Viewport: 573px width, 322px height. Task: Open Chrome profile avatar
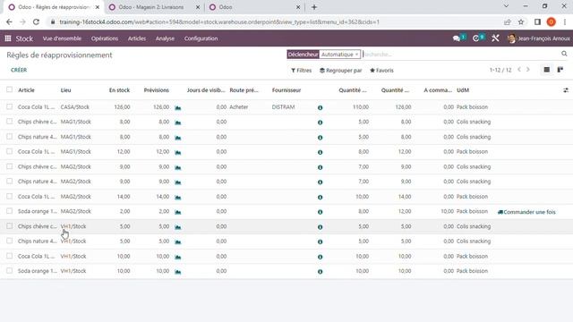click(x=552, y=21)
